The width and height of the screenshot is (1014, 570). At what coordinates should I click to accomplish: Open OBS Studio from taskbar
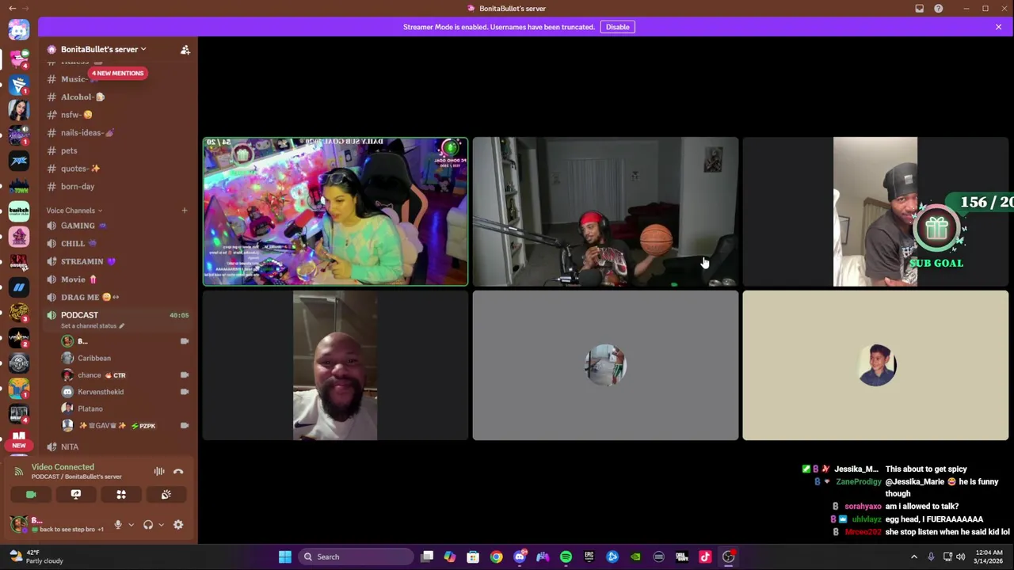(x=728, y=557)
